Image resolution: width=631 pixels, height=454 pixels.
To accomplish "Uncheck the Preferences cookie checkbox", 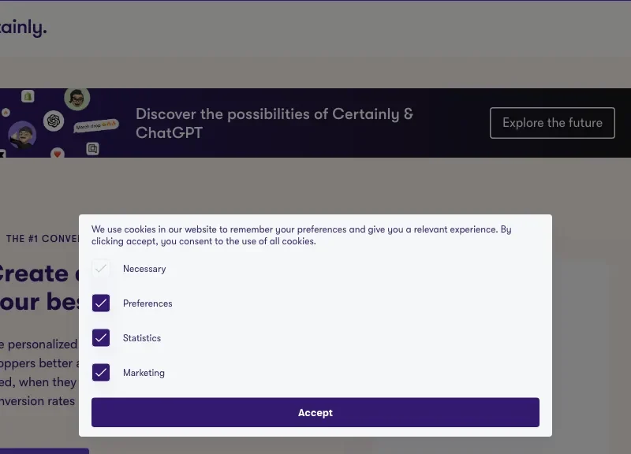I will (x=101, y=303).
